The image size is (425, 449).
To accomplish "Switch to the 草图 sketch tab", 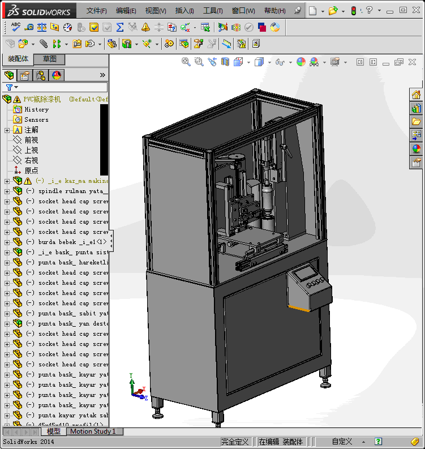I will (50, 59).
